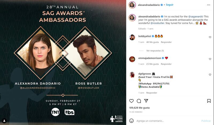This screenshot has width=214, height=125.
Task: Open the three-dots more options menu
Action: (x=209, y=5)
